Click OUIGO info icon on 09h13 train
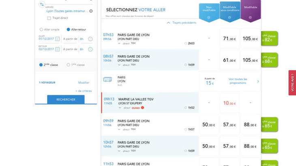 click(x=143, y=108)
